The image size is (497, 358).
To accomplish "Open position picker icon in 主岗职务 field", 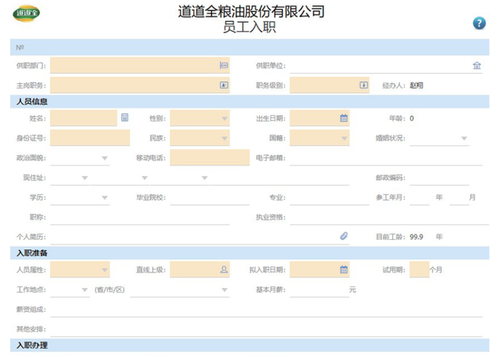I will click(224, 85).
